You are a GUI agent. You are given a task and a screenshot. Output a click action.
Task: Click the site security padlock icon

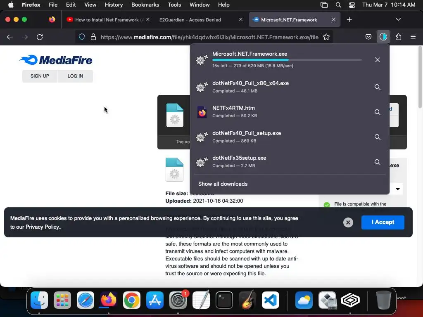(x=93, y=37)
